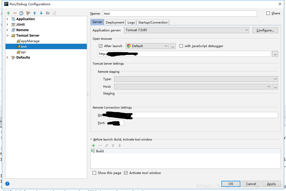Click the help question mark icon
The width and height of the screenshot is (286, 191).
tap(7, 184)
